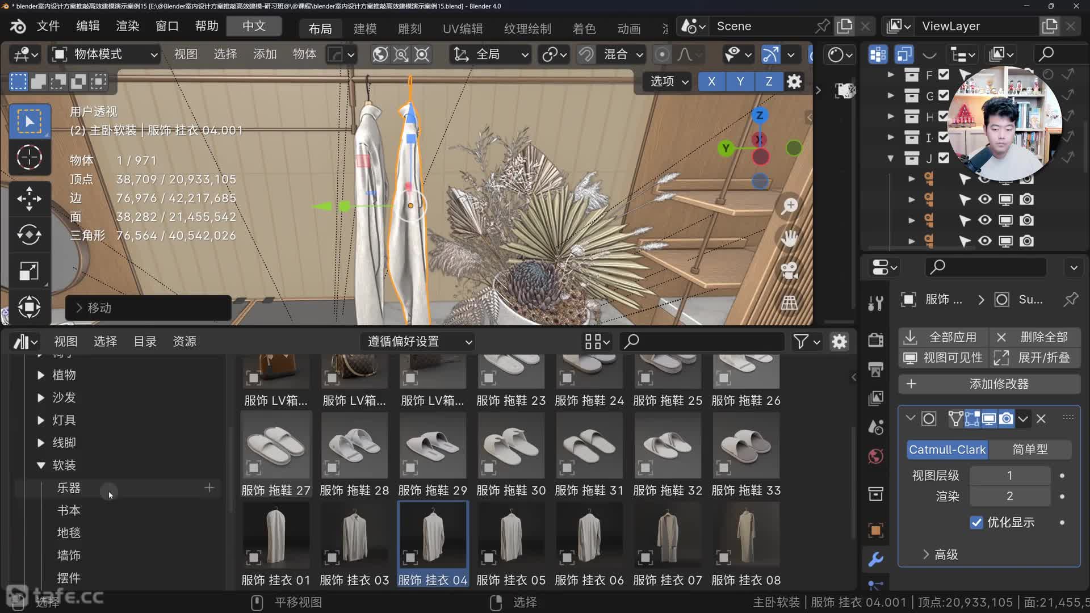
Task: Click the zoom view magnifier icon
Action: [x=789, y=206]
